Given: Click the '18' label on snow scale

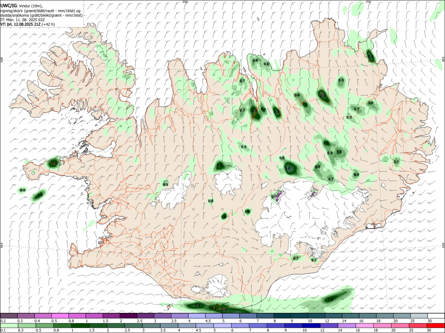Looking at the screenshot, I should coord(378,321).
